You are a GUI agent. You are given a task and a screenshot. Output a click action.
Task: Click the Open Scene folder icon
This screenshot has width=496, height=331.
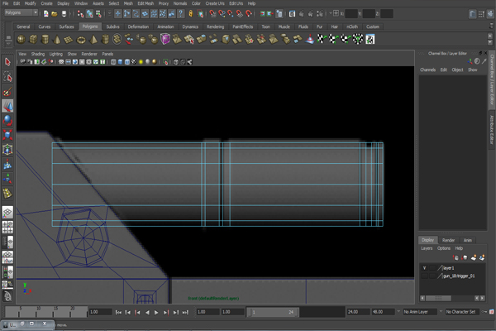tap(55, 13)
